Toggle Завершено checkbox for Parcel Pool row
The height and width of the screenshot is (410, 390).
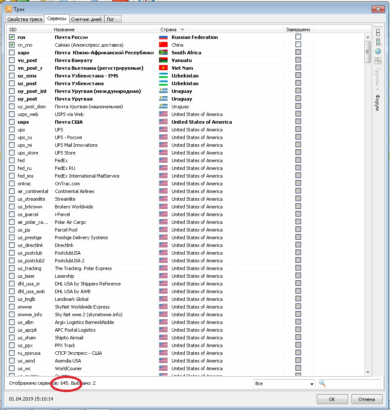pyautogui.click(x=298, y=229)
